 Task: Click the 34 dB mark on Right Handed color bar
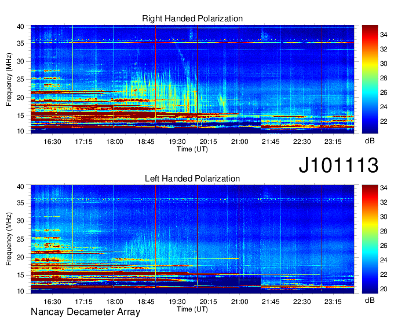[384, 35]
